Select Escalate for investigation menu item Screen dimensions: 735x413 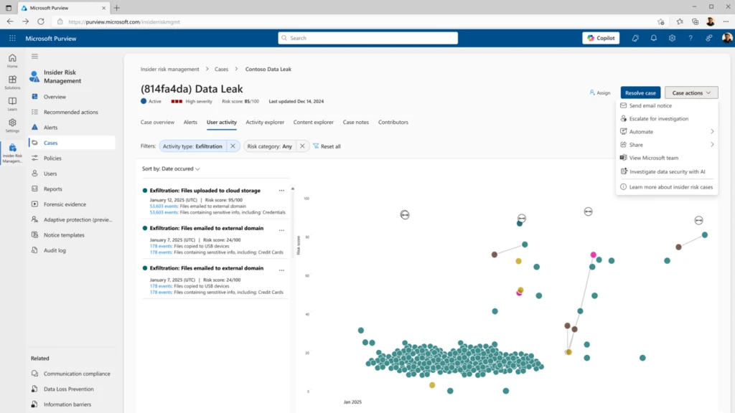tap(658, 118)
